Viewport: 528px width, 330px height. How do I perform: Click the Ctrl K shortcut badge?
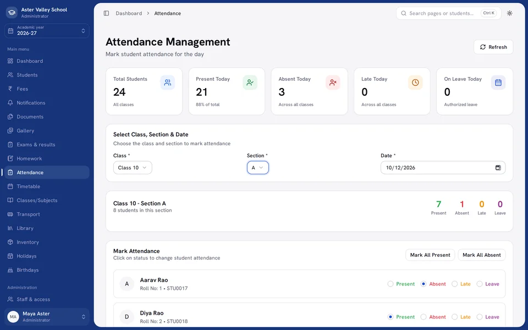tap(488, 13)
